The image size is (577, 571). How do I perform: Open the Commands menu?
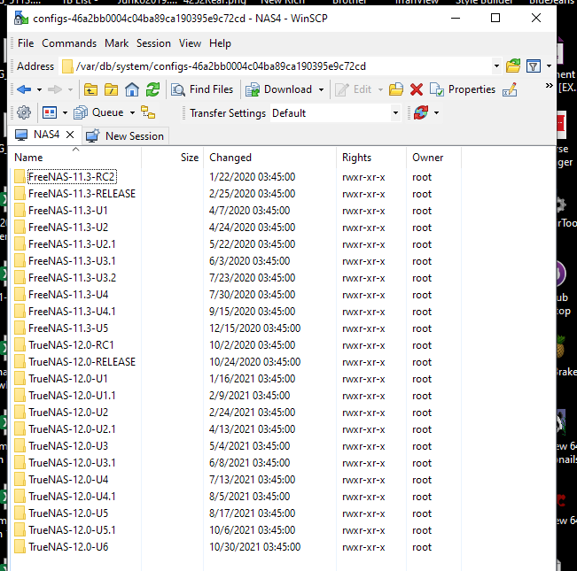click(x=69, y=43)
